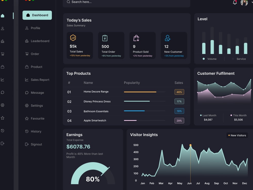Select the Favourite star icon
This screenshot has height=190, width=253.
pos(27,119)
